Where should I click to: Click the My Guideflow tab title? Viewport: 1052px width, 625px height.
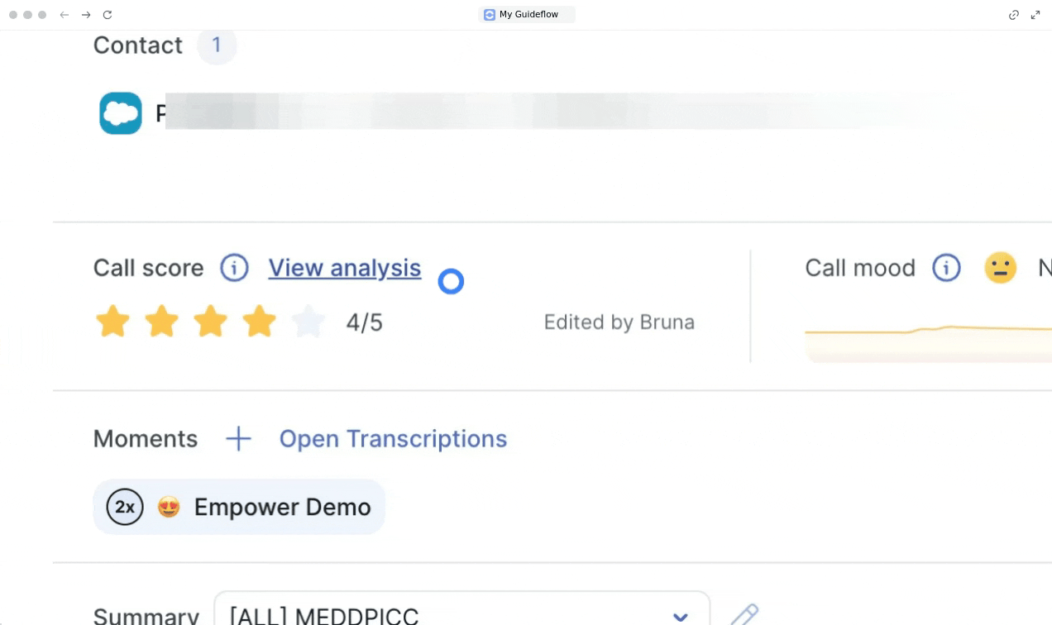pos(527,15)
